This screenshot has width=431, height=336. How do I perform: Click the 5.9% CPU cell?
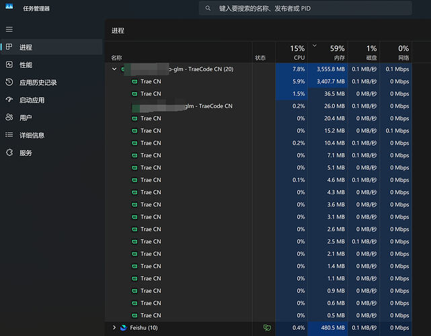click(292, 81)
